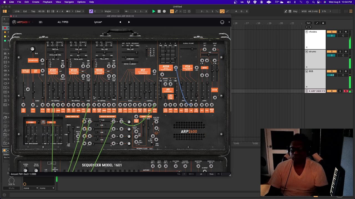Arm the rhodes track for recording
This screenshot has width=355, height=199.
(346, 32)
